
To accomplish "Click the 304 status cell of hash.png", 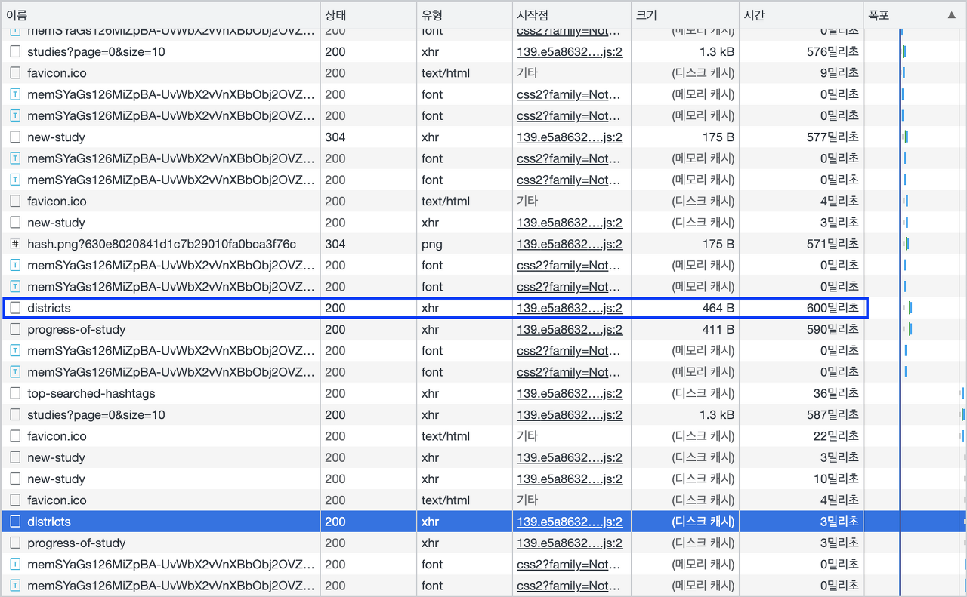I will [x=369, y=245].
